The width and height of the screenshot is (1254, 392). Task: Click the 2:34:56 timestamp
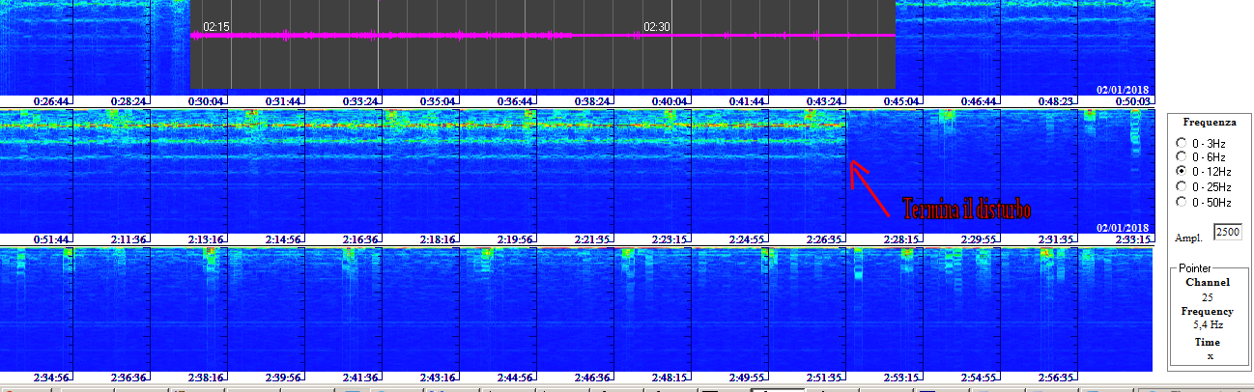click(51, 377)
